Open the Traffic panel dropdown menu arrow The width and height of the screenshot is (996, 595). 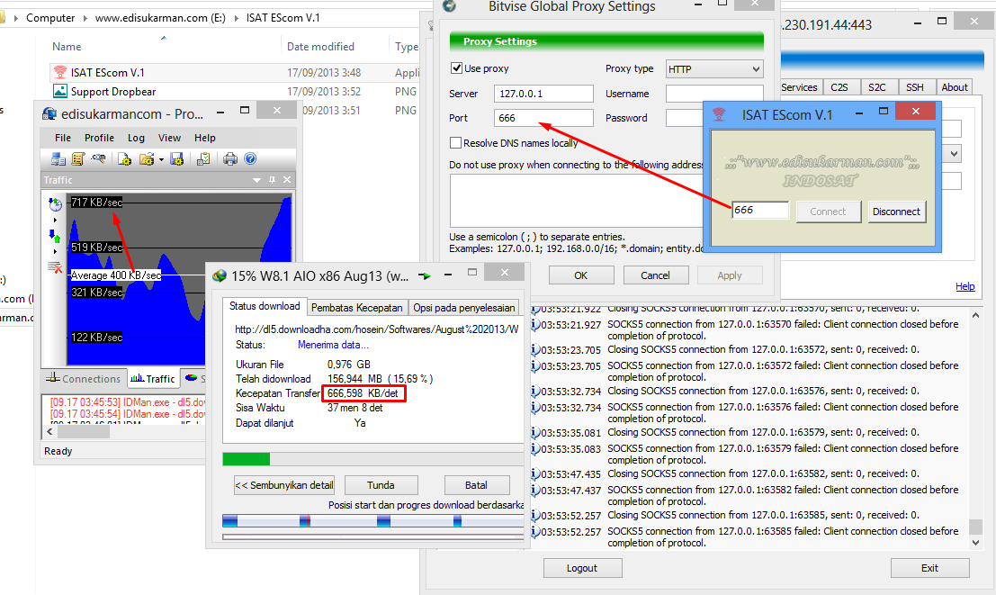pyautogui.click(x=256, y=180)
